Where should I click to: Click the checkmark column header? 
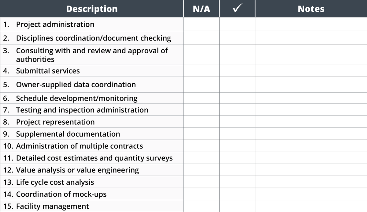click(237, 9)
